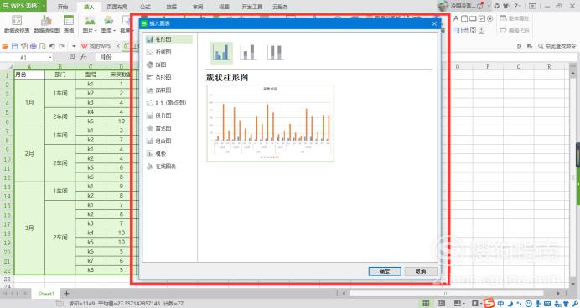Open 开发工具 ribbon tab

tap(252, 7)
